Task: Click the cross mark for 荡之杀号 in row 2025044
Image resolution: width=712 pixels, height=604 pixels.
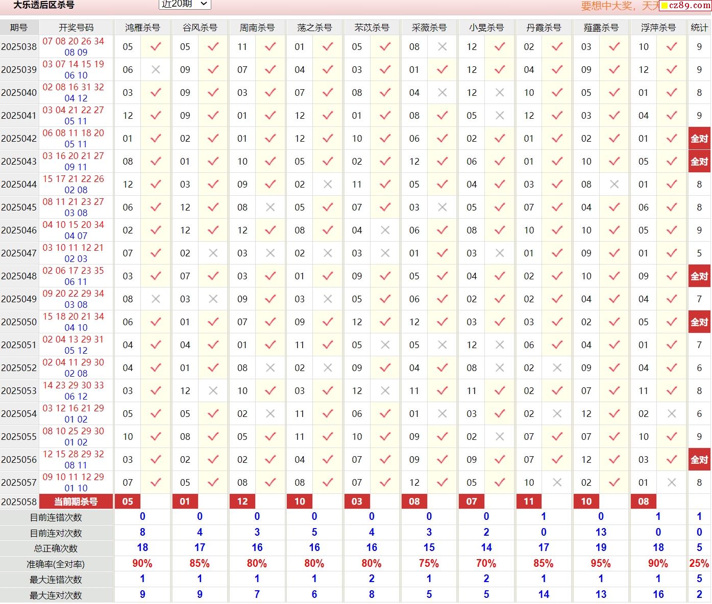Action: click(328, 184)
